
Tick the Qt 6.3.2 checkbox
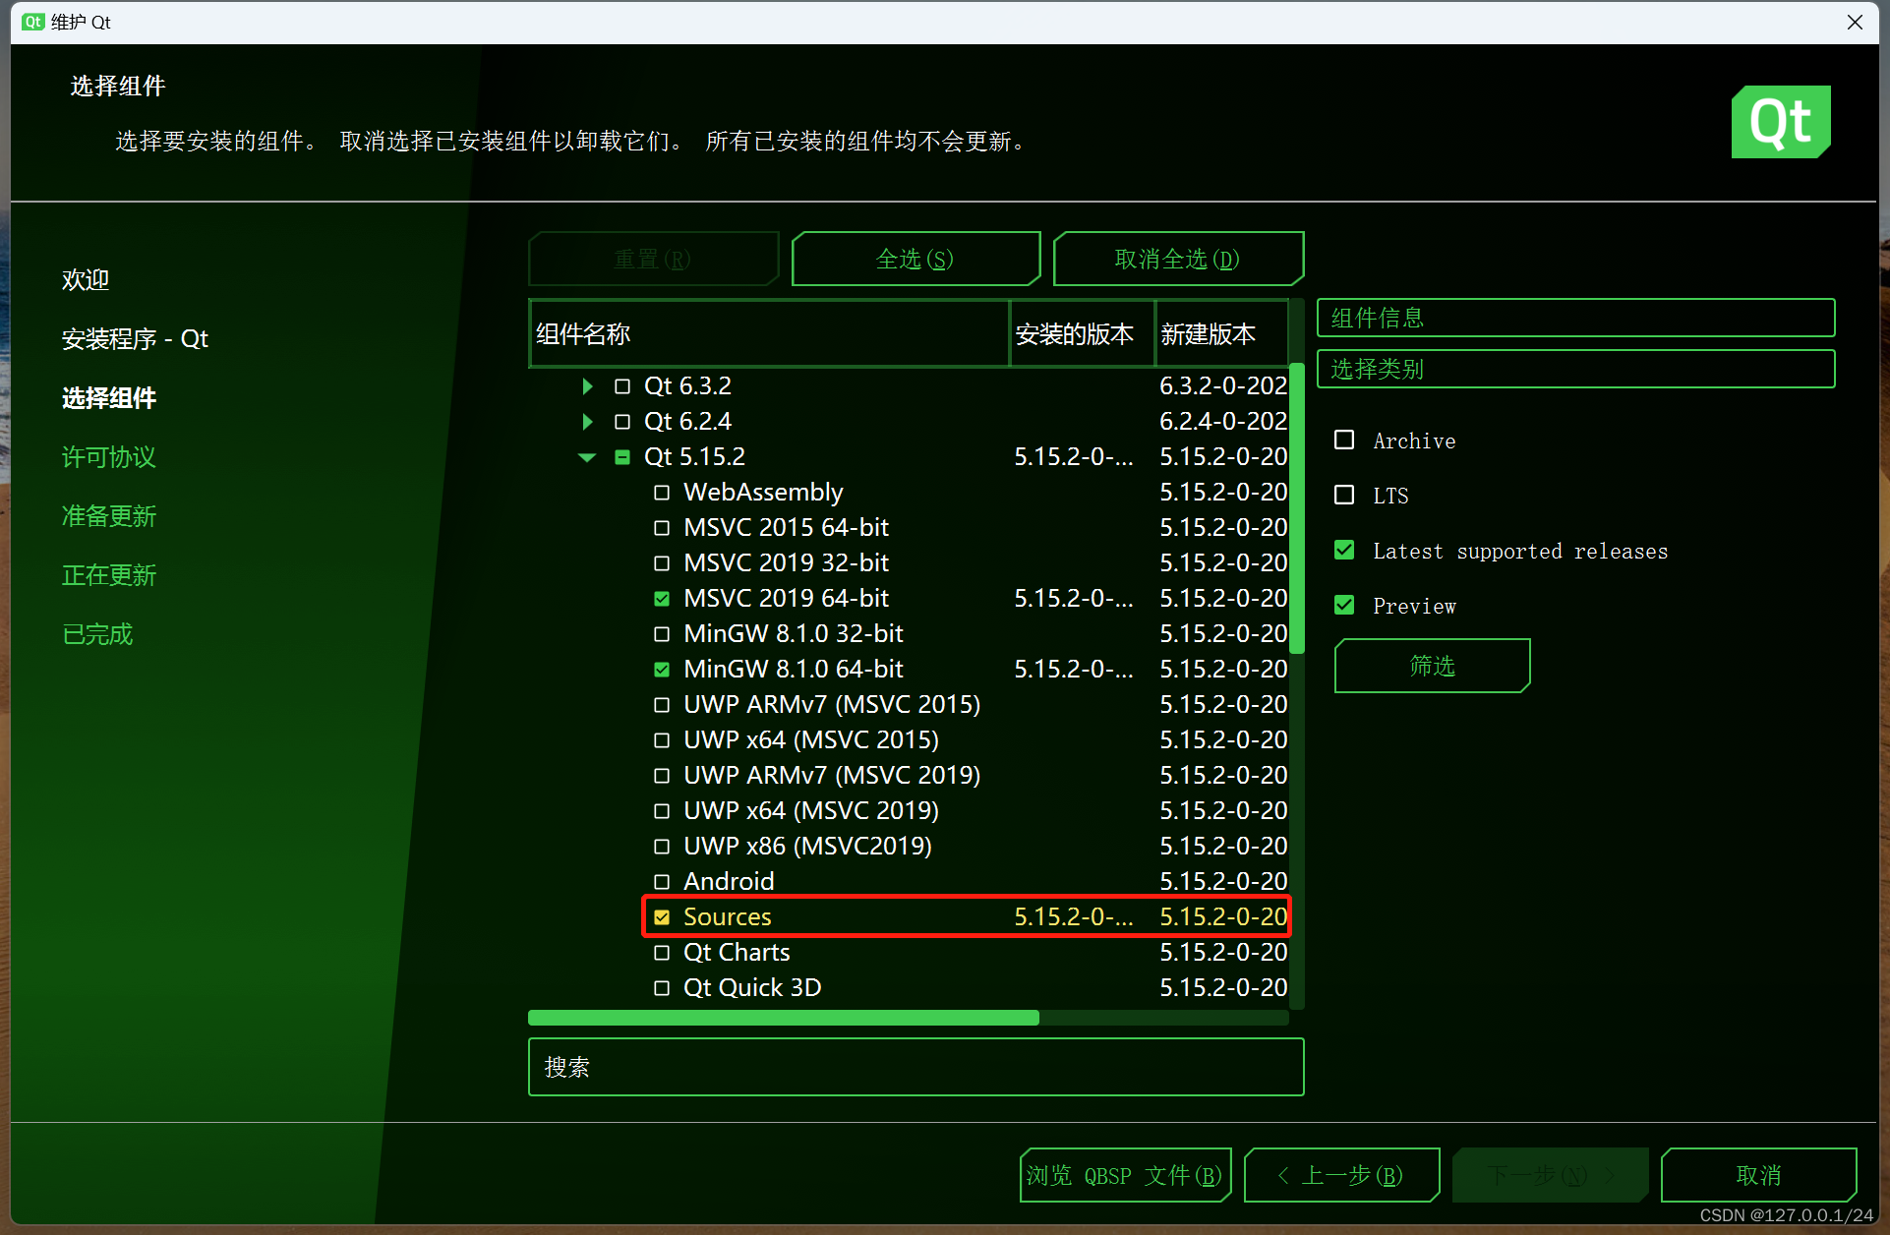[622, 386]
